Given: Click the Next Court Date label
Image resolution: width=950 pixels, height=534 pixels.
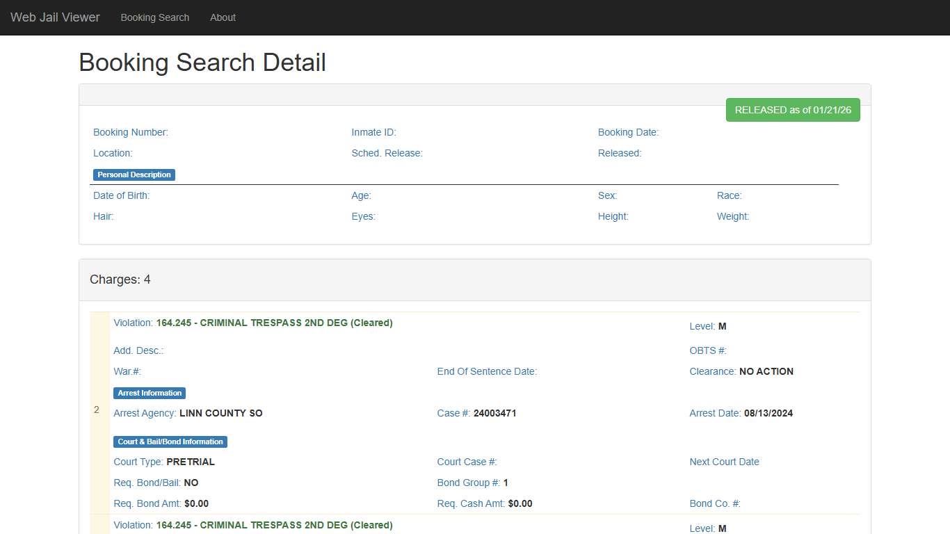Looking at the screenshot, I should point(724,462).
